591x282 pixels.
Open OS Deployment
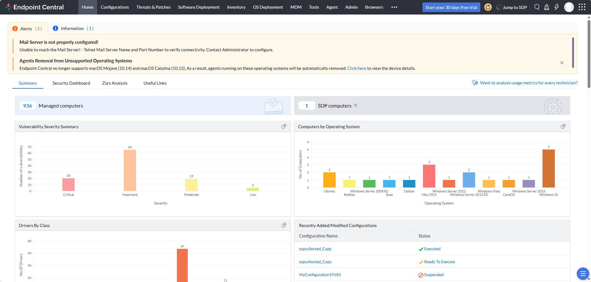click(268, 7)
